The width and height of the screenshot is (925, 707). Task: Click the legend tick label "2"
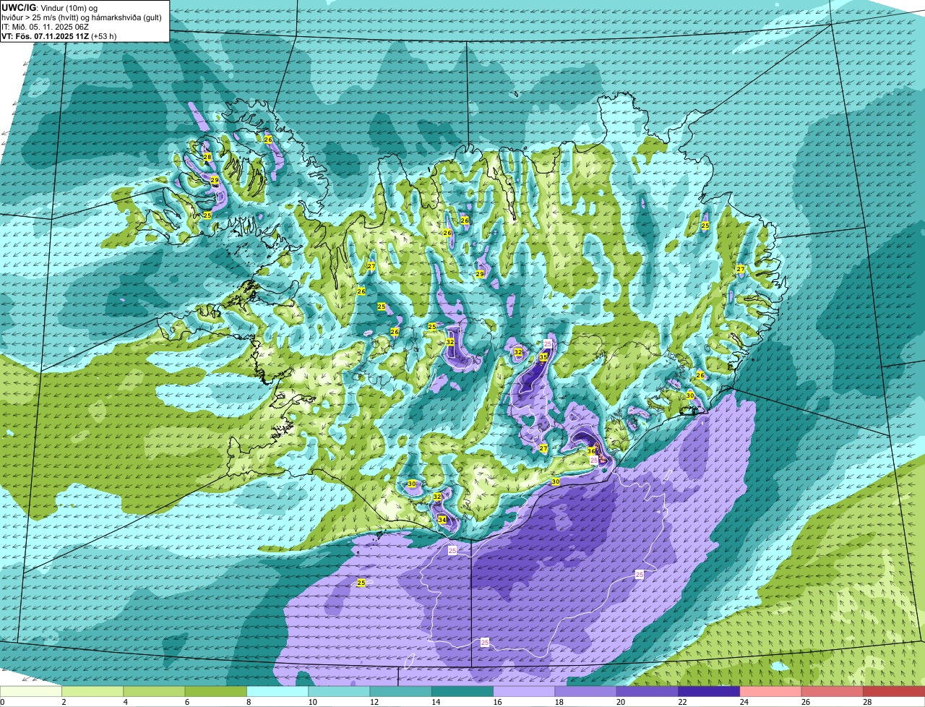[64, 702]
